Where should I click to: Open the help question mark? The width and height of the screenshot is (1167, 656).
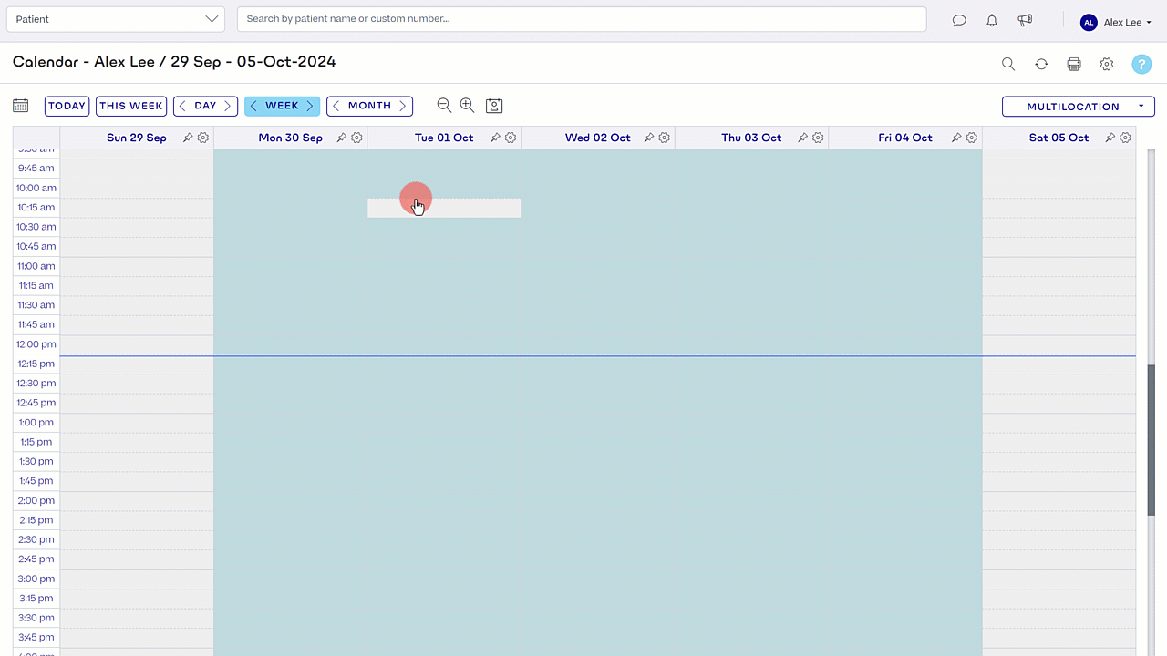click(1141, 64)
